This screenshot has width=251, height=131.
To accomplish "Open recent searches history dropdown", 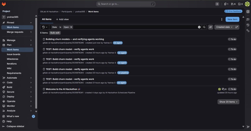I will click(x=45, y=27).
